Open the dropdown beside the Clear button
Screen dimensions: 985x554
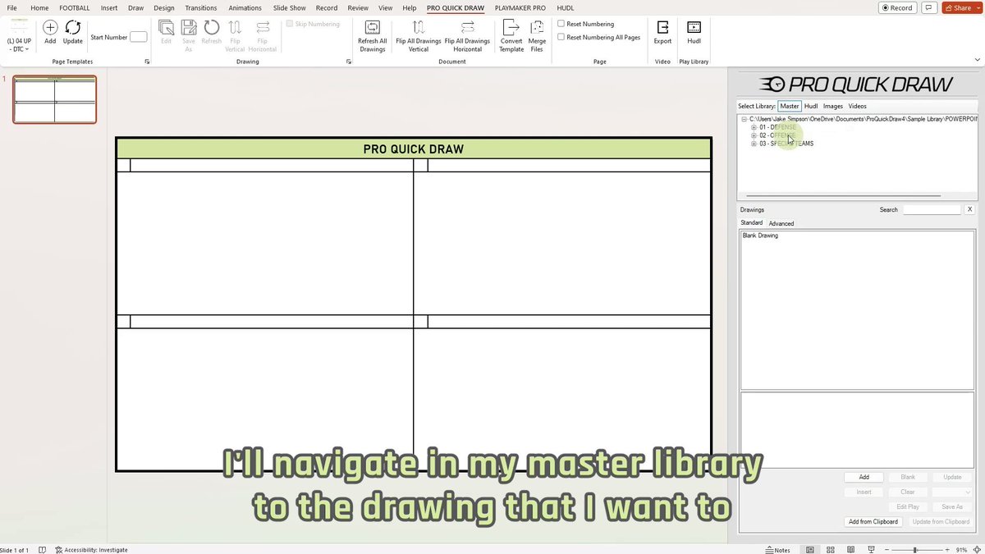pos(952,492)
